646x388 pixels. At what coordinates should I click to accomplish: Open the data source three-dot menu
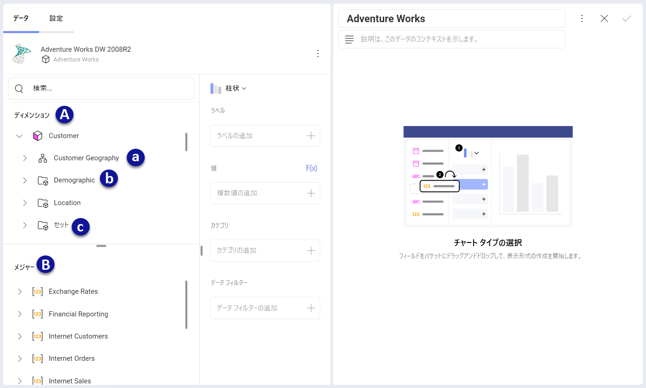[x=318, y=54]
